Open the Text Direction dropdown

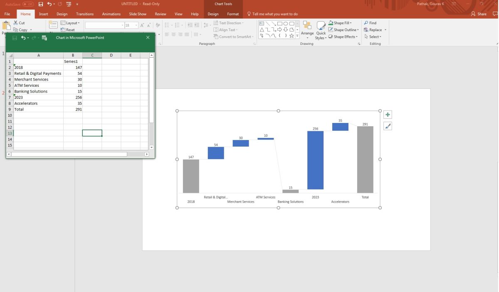[229, 23]
